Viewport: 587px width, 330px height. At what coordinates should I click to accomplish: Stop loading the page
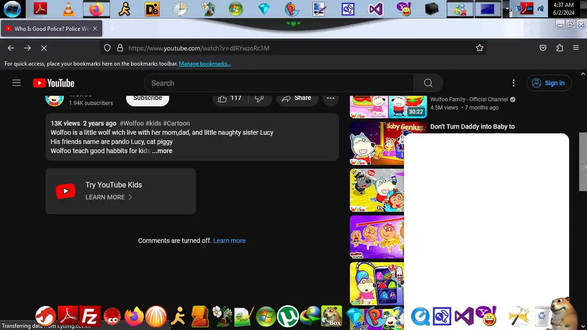tap(44, 48)
